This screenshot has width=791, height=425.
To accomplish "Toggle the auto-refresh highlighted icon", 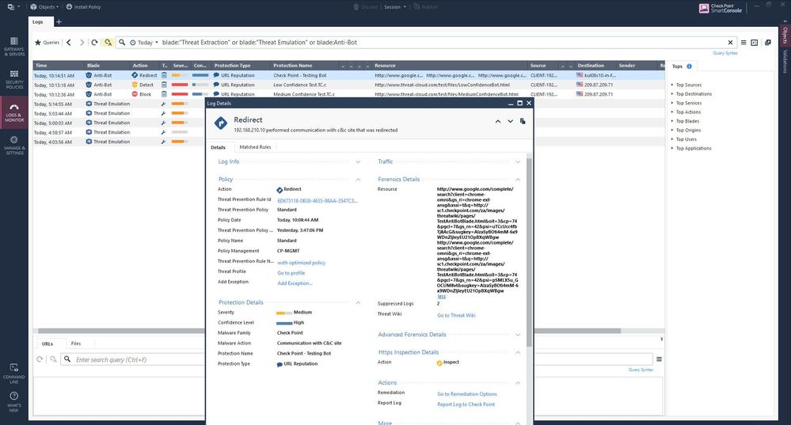I will (108, 42).
